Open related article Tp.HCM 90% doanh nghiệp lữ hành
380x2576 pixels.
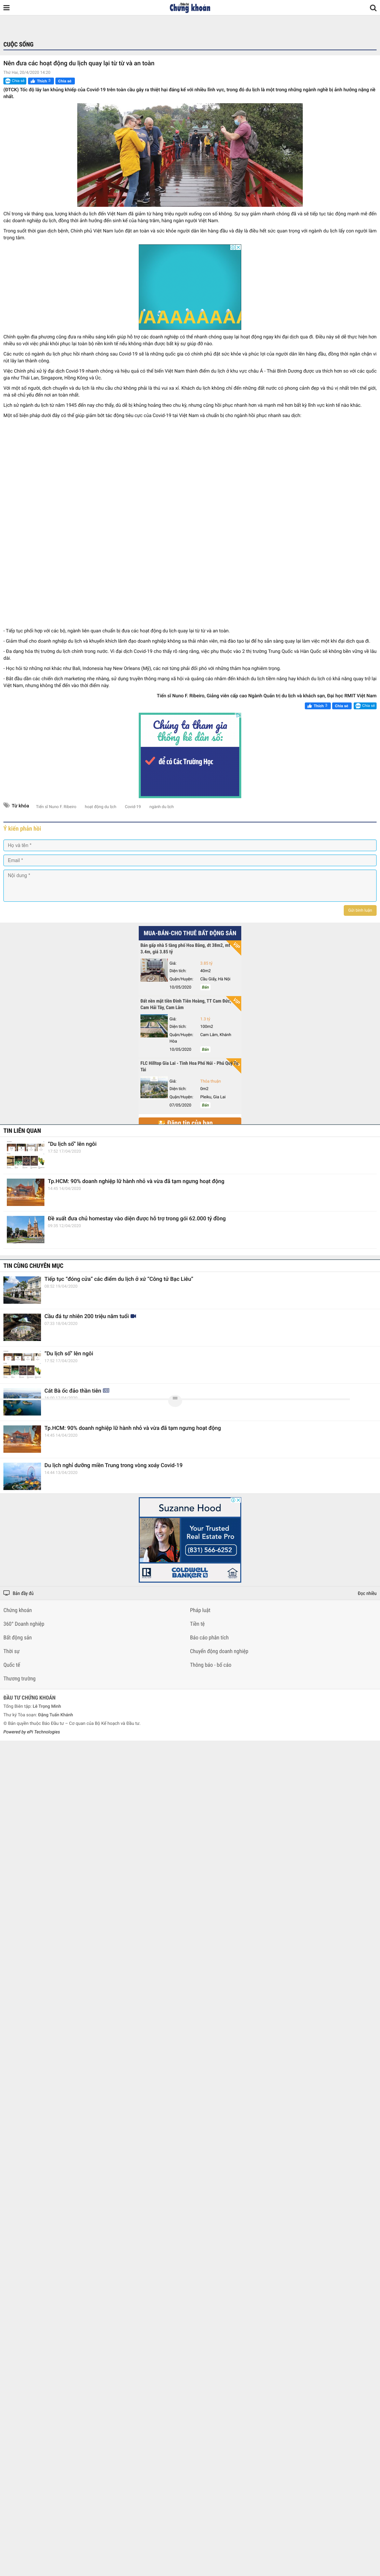pos(136,1181)
